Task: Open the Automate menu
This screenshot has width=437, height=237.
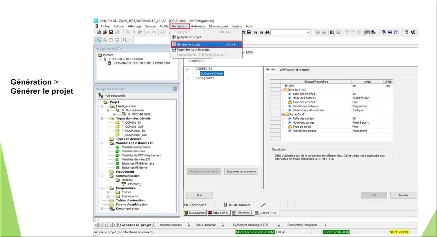Action: pos(198,26)
